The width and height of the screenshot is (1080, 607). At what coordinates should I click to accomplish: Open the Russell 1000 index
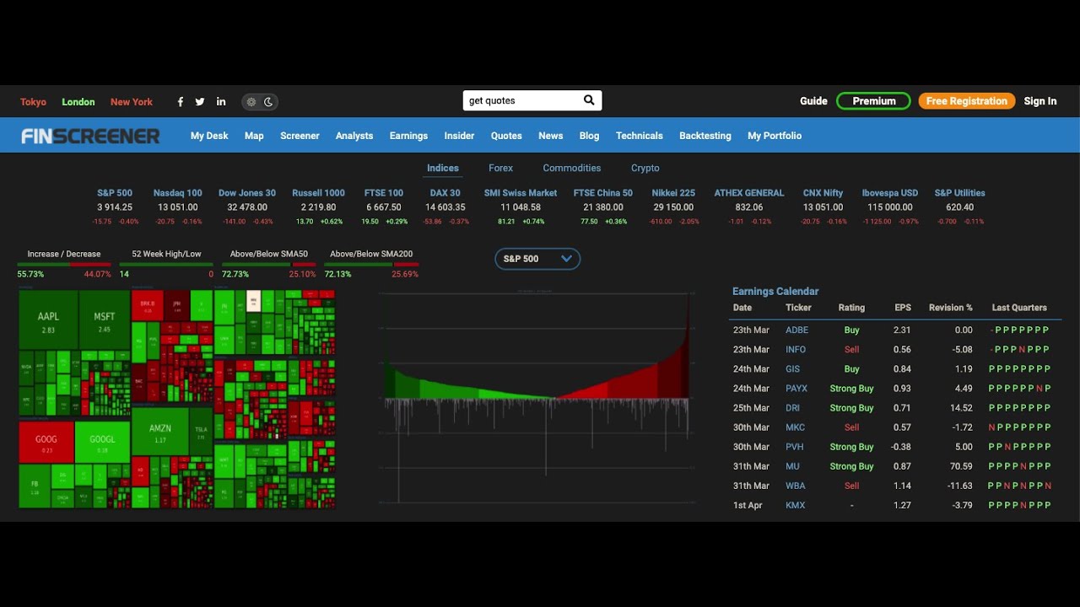coord(319,193)
